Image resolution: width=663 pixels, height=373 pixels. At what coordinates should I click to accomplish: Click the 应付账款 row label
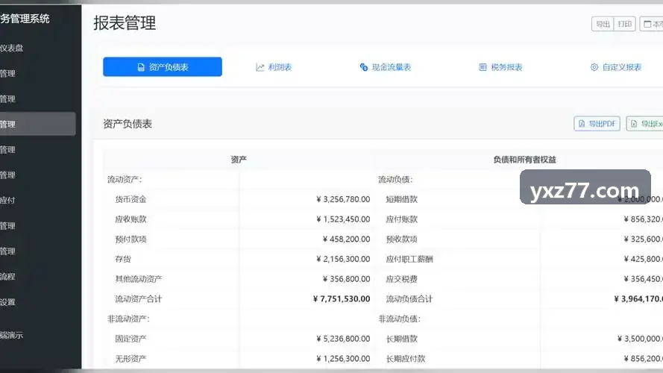pos(402,219)
